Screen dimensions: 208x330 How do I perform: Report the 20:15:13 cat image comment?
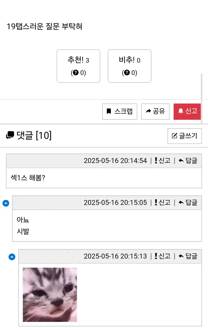[162, 256]
